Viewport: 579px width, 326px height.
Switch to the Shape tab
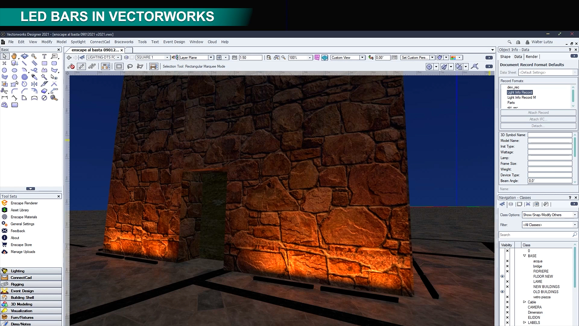(x=505, y=57)
